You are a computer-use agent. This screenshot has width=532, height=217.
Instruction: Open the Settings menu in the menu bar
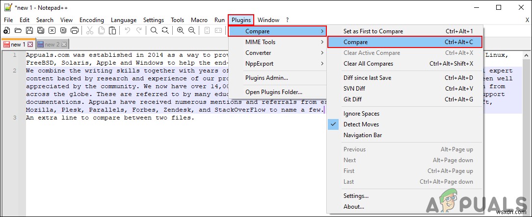(153, 20)
